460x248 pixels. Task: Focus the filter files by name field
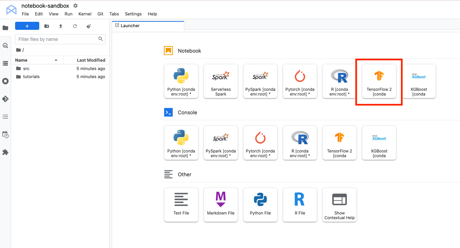[57, 39]
